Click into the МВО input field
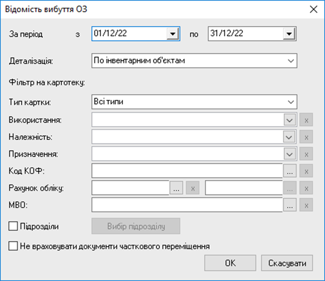Screen dimensions: 325x281 coord(187,205)
